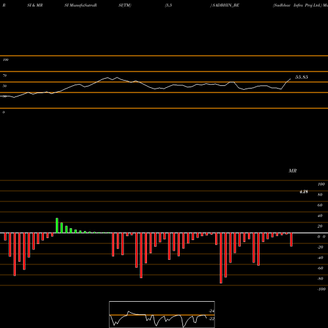Click the SI & MR header text
Screen dimensions: 328x328
[x=35, y=5]
